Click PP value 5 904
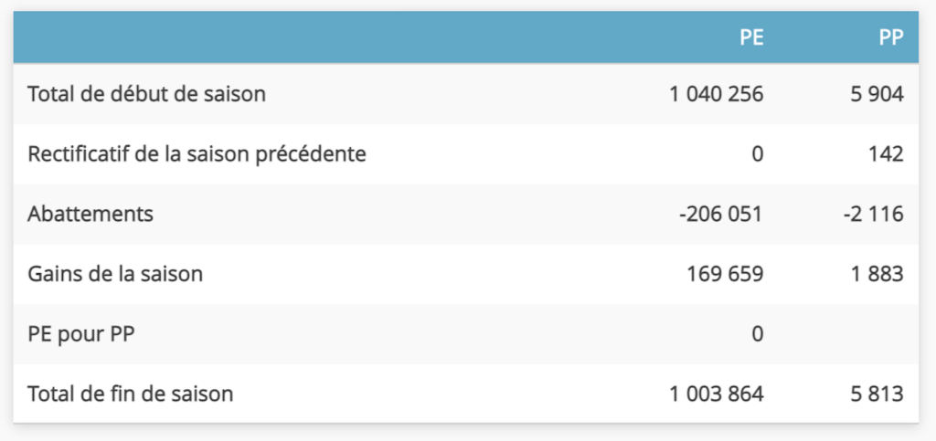The width and height of the screenshot is (936, 441). click(x=877, y=94)
